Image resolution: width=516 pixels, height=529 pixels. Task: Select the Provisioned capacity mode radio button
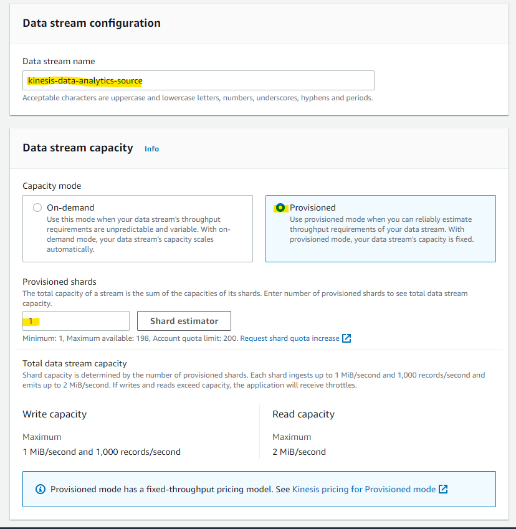(x=281, y=207)
